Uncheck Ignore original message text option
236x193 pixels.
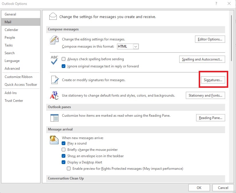[64, 66]
